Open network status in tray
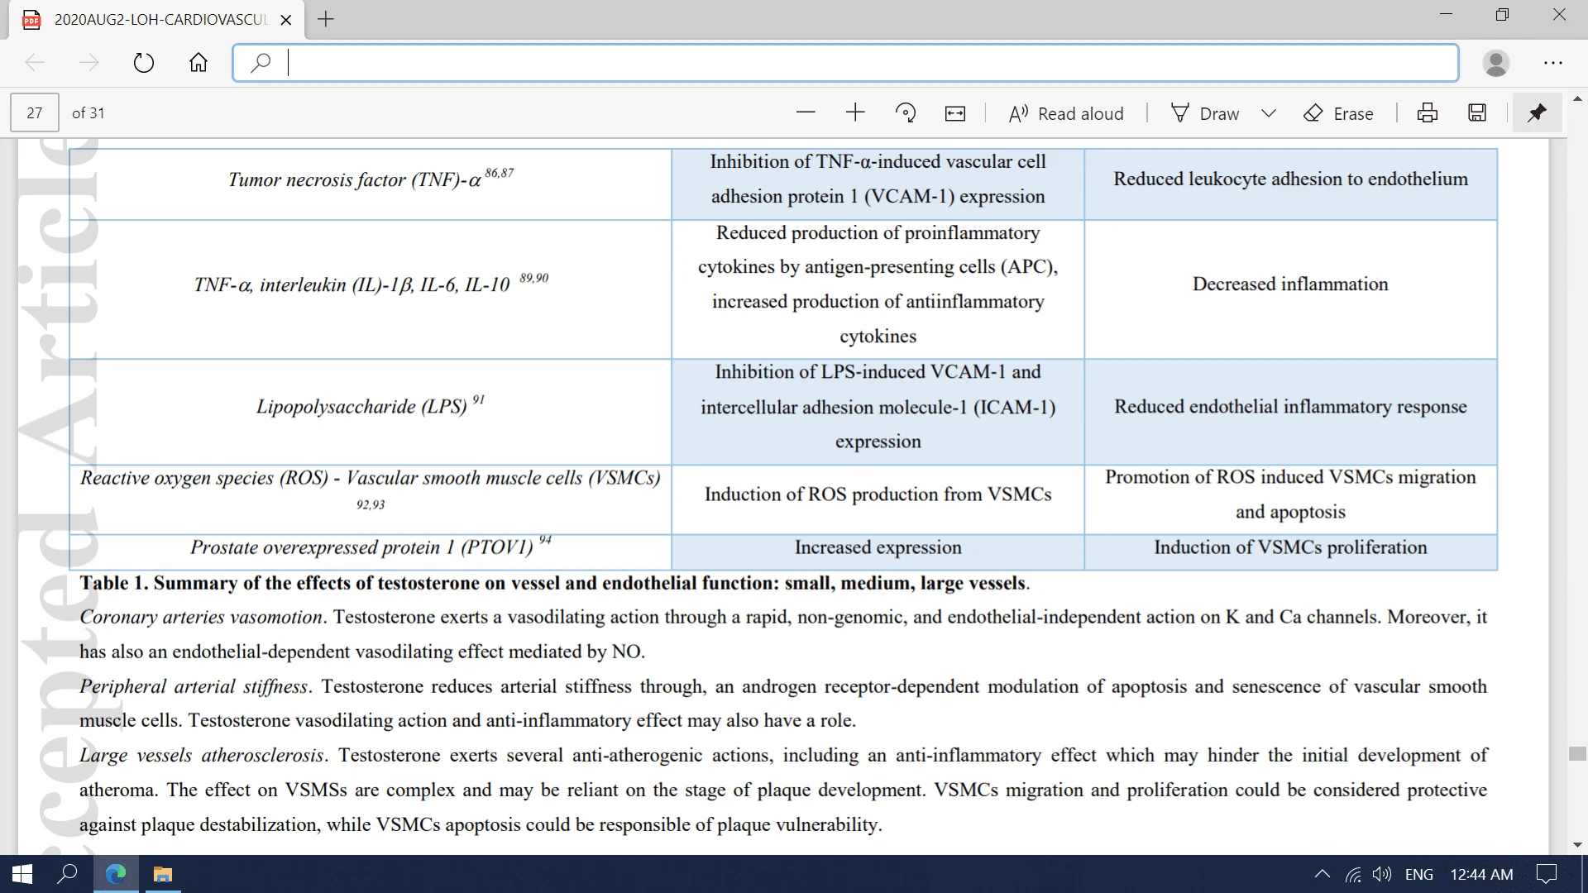The height and width of the screenshot is (893, 1588). (1353, 874)
